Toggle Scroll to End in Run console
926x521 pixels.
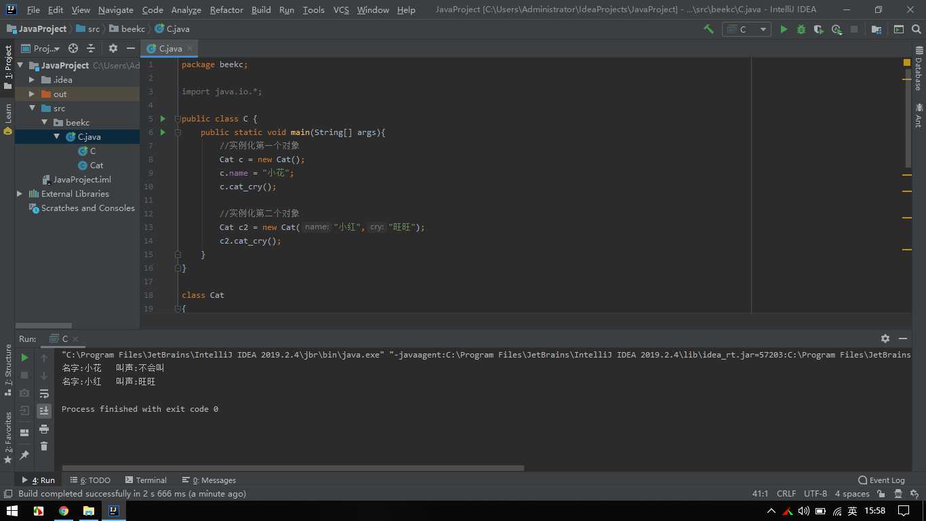tap(44, 410)
